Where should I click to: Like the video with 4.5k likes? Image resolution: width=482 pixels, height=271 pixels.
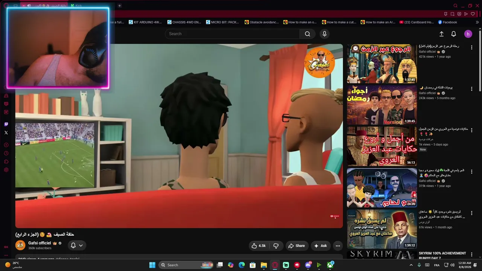(x=259, y=246)
